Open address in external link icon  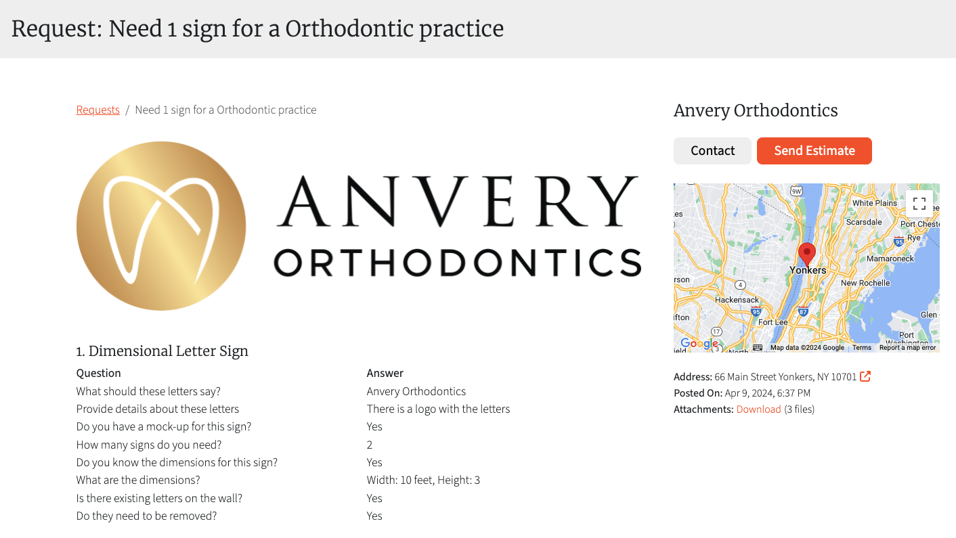(865, 376)
